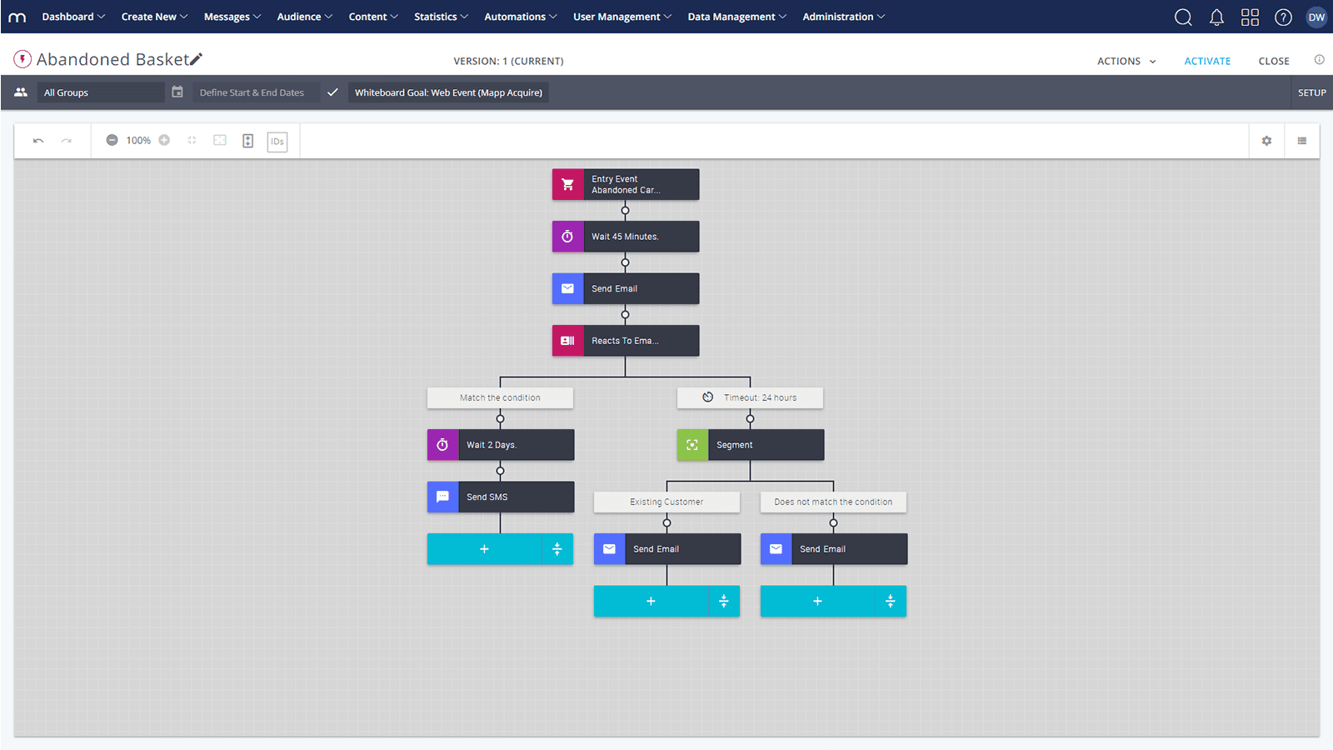Zoom out using the minus control

pos(112,140)
